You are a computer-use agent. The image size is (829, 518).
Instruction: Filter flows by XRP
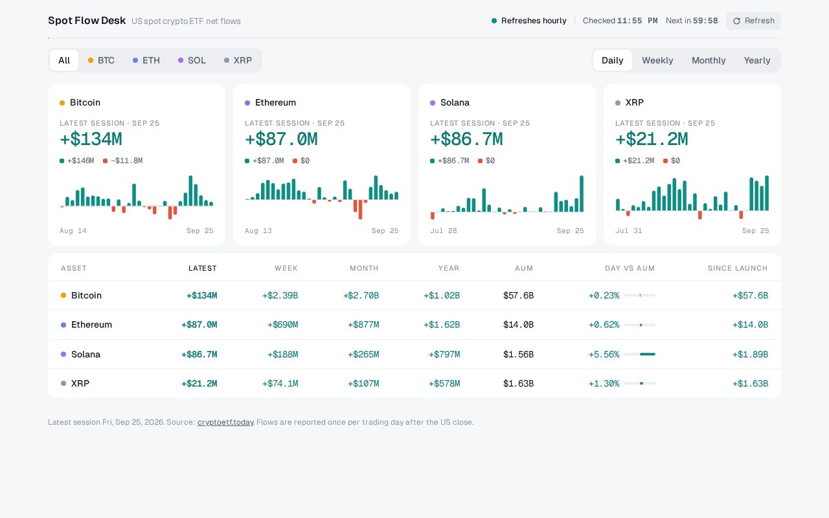pyautogui.click(x=238, y=60)
